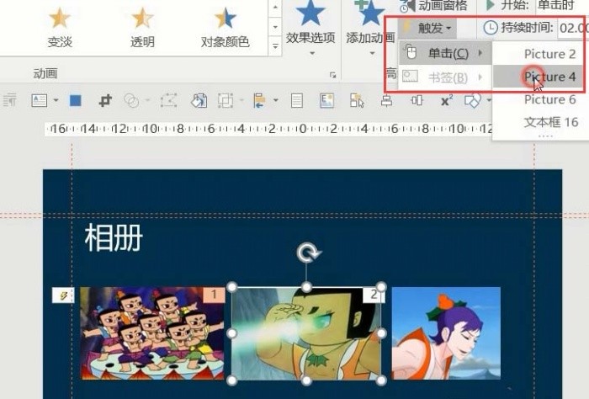Click the 相册 title text
Screen dimensions: 589x399
[x=114, y=237]
